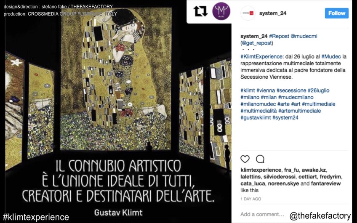This screenshot has height=223, width=357.
Task: Click the more options dots near comment field
Action: tap(346, 214)
